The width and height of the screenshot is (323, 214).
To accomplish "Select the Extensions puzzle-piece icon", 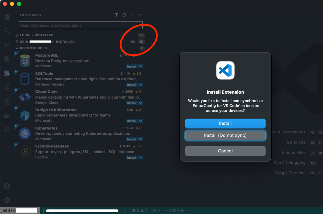I will point(7,73).
